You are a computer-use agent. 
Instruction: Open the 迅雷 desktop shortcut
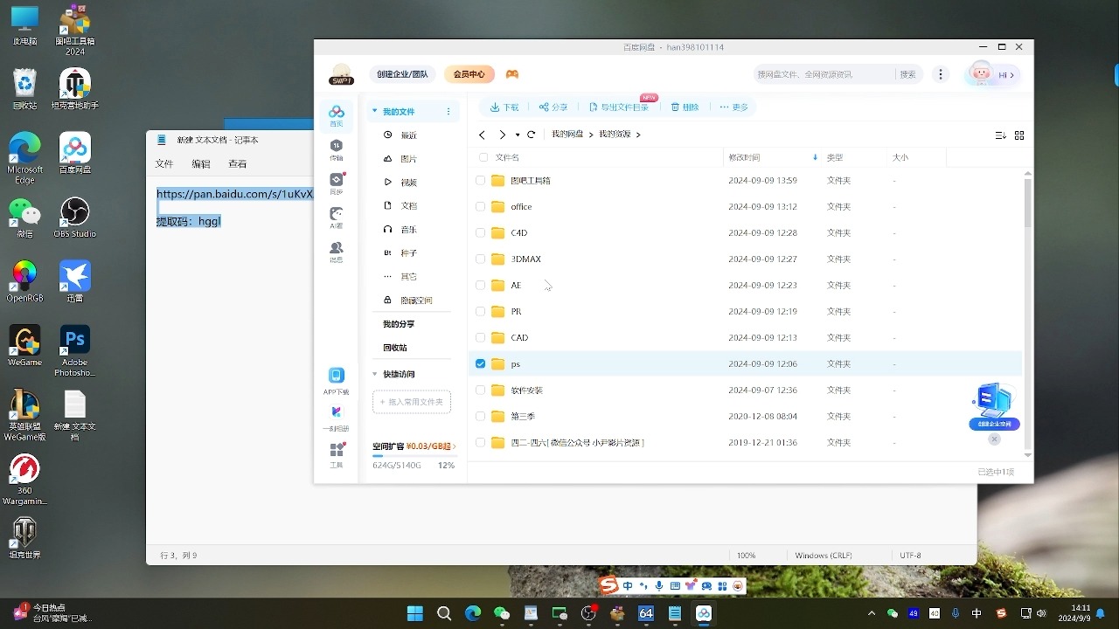(75, 281)
